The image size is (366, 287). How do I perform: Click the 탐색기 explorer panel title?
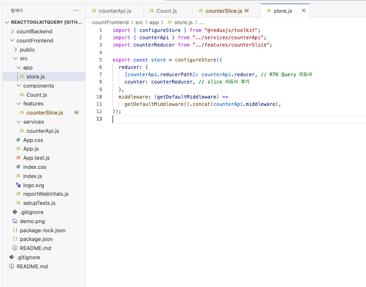(17, 10)
